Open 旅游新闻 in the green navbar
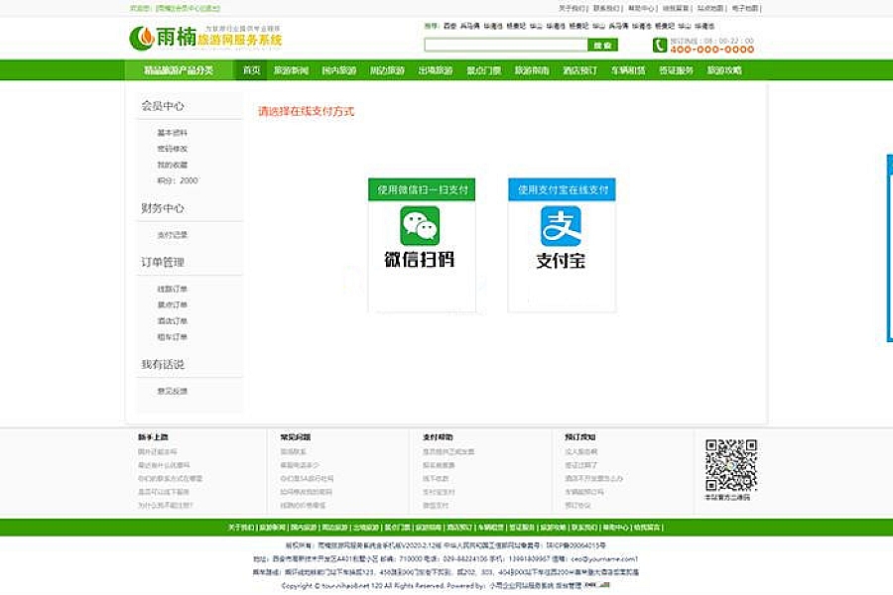 point(291,70)
